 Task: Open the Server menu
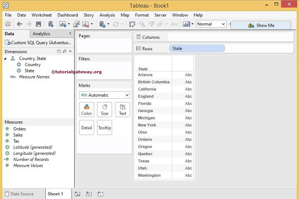point(160,15)
